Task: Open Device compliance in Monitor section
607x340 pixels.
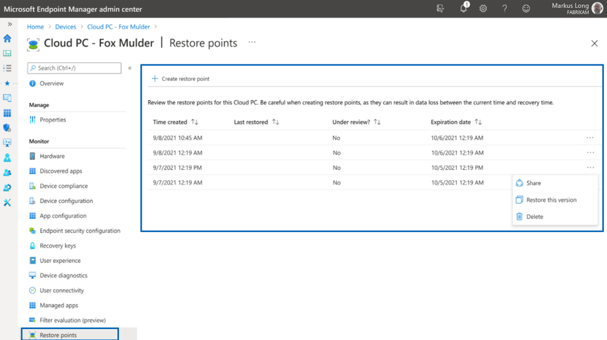Action: [x=63, y=186]
